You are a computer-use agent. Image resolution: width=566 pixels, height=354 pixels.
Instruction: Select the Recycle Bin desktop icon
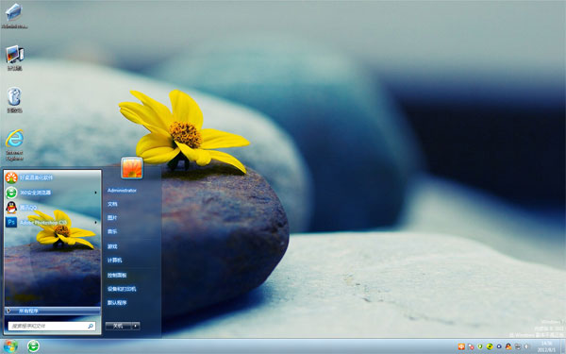point(14,100)
